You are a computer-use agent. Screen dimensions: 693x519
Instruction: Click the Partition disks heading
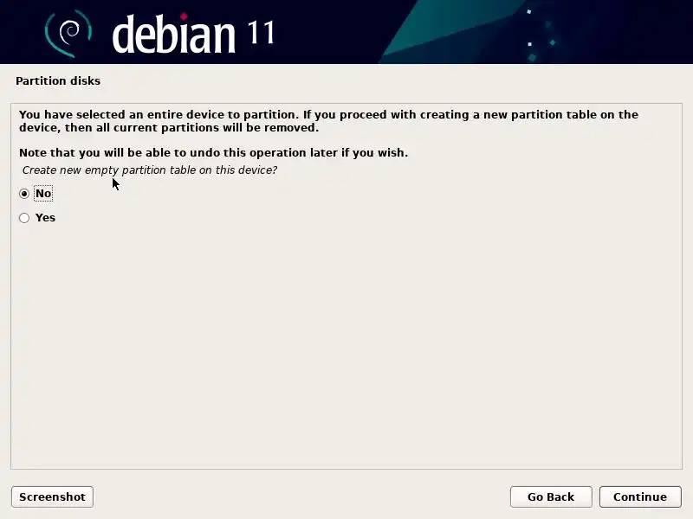(x=58, y=80)
